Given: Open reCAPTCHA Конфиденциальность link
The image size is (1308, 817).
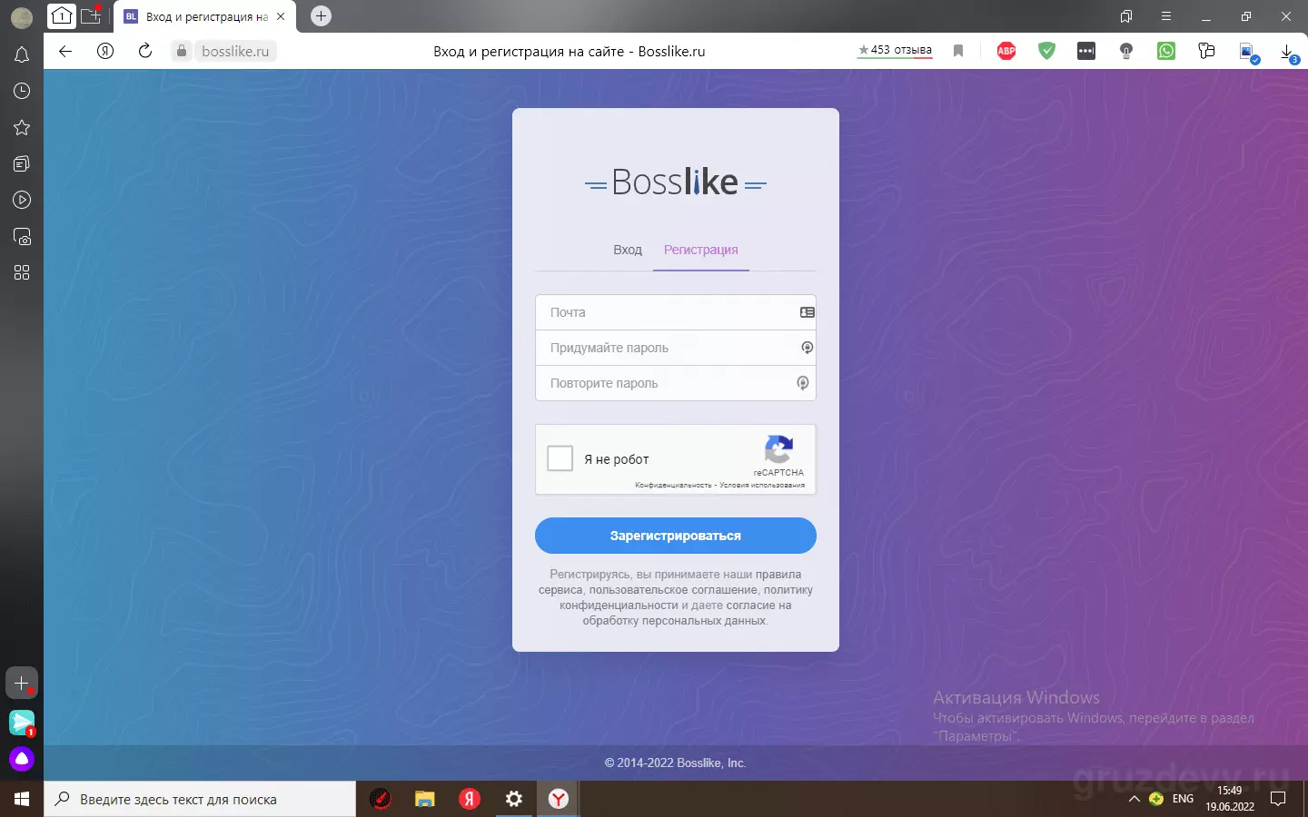Looking at the screenshot, I should click(x=673, y=485).
